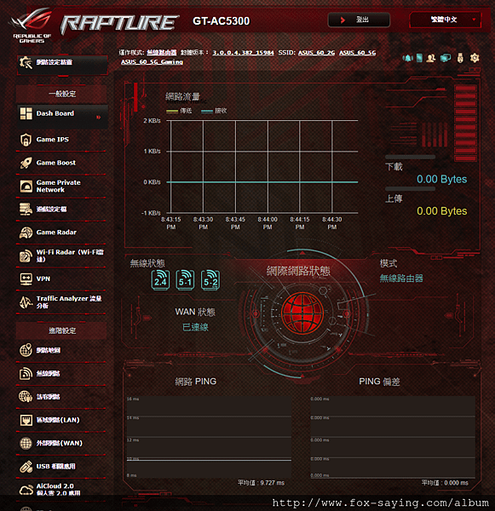Screen dimensions: 495x511
Task: Open the 繁體中文 language dropdown
Action: pyautogui.click(x=446, y=20)
